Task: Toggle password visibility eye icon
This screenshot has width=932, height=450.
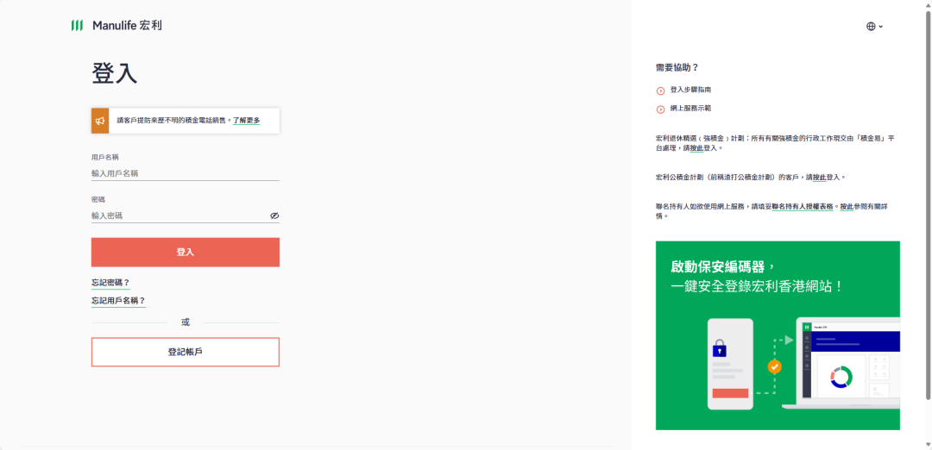Action: tap(274, 216)
